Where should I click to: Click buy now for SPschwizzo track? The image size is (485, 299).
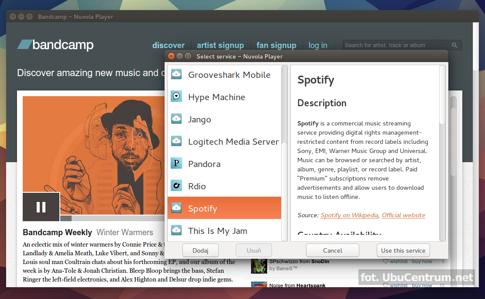click(422, 261)
